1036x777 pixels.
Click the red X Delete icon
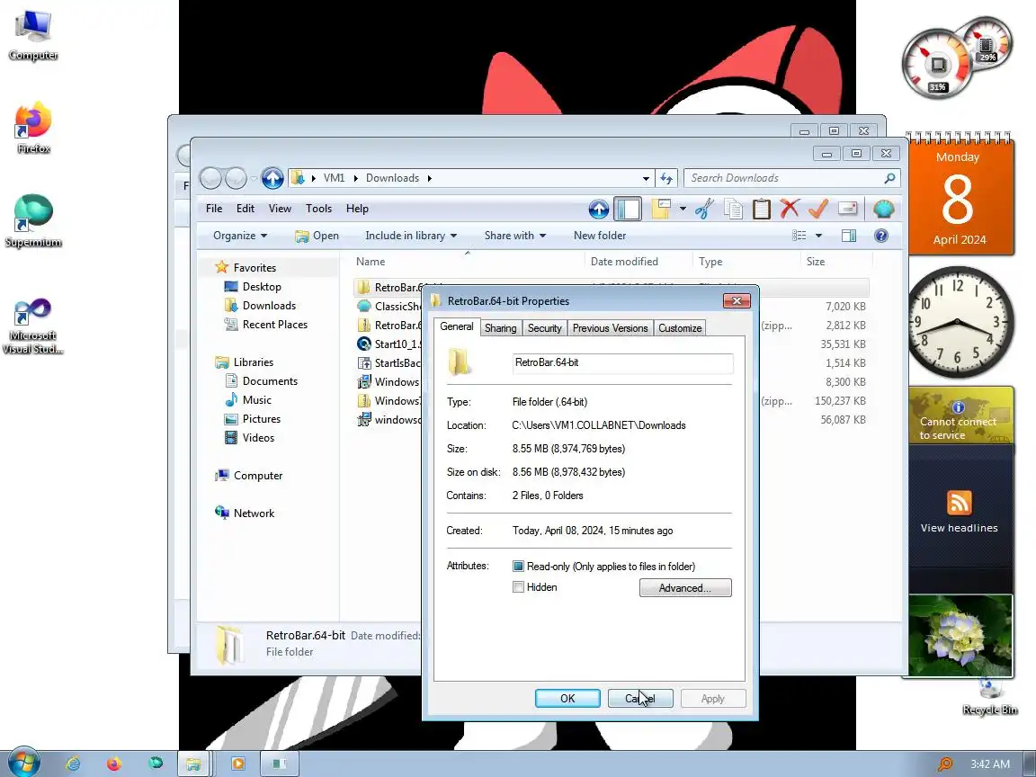[x=790, y=209]
